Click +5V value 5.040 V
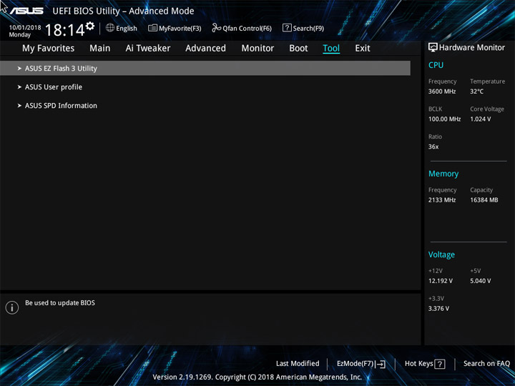 pyautogui.click(x=480, y=281)
